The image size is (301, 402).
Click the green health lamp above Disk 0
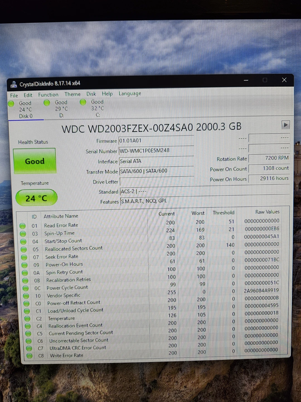(x=11, y=103)
